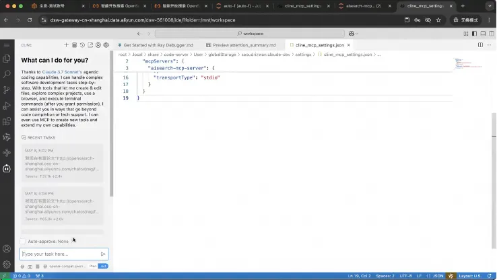The width and height of the screenshot is (497, 280).
Task: Open the hamburger application menu
Action: pos(7,45)
